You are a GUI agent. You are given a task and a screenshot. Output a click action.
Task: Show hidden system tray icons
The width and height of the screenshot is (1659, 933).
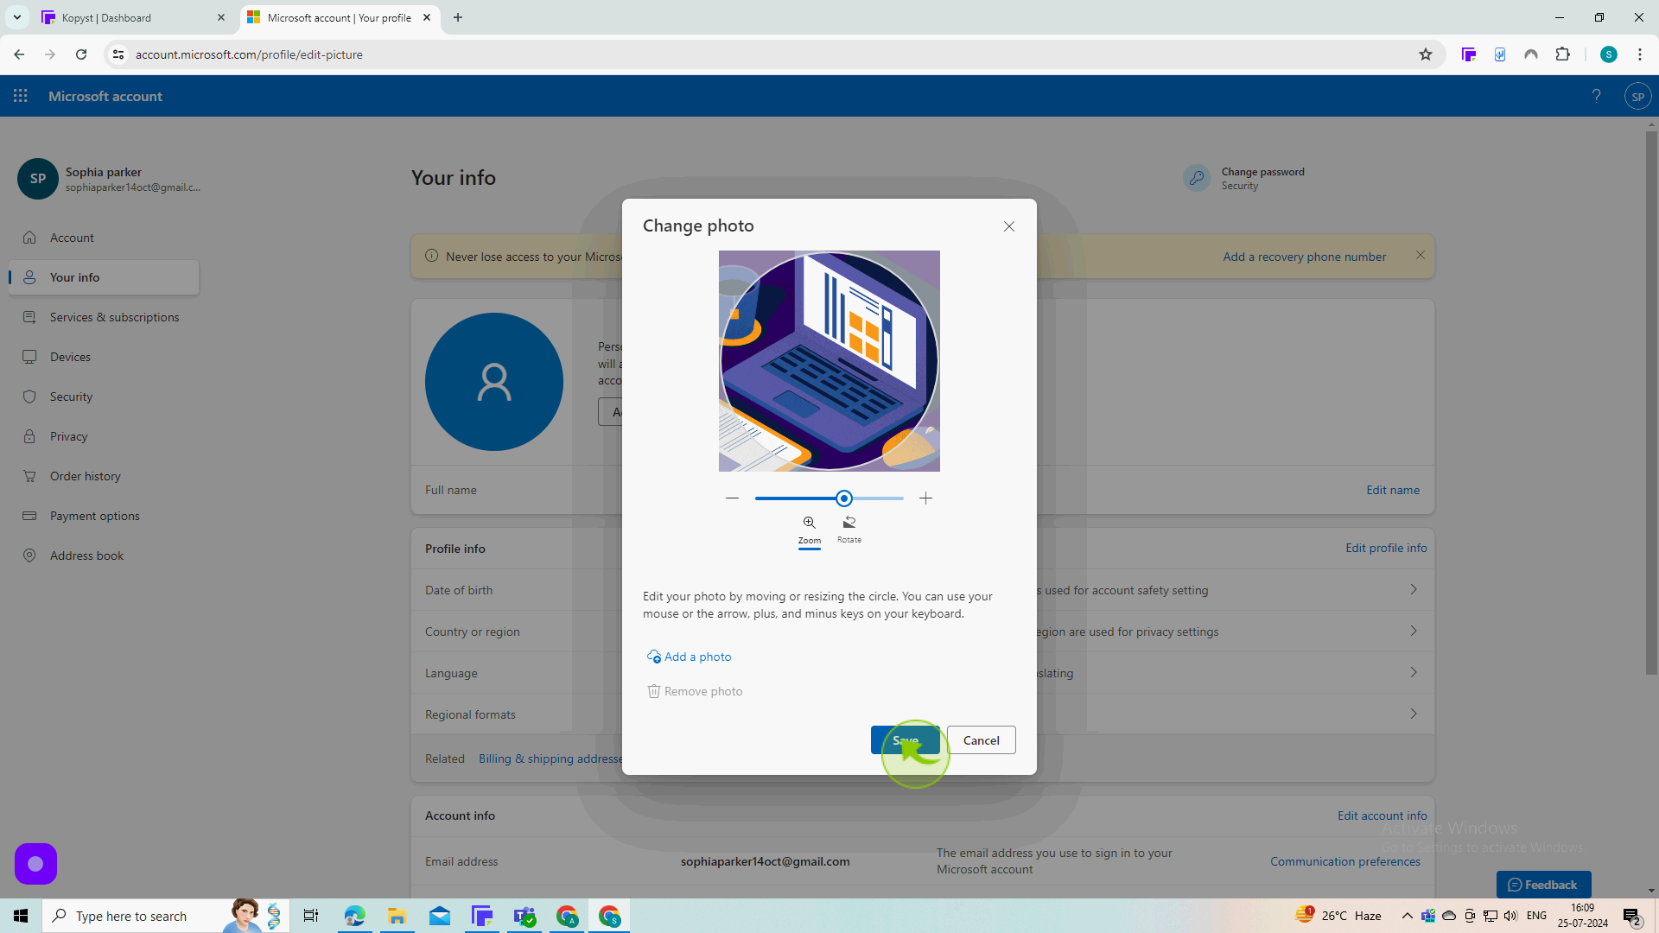pyautogui.click(x=1407, y=916)
